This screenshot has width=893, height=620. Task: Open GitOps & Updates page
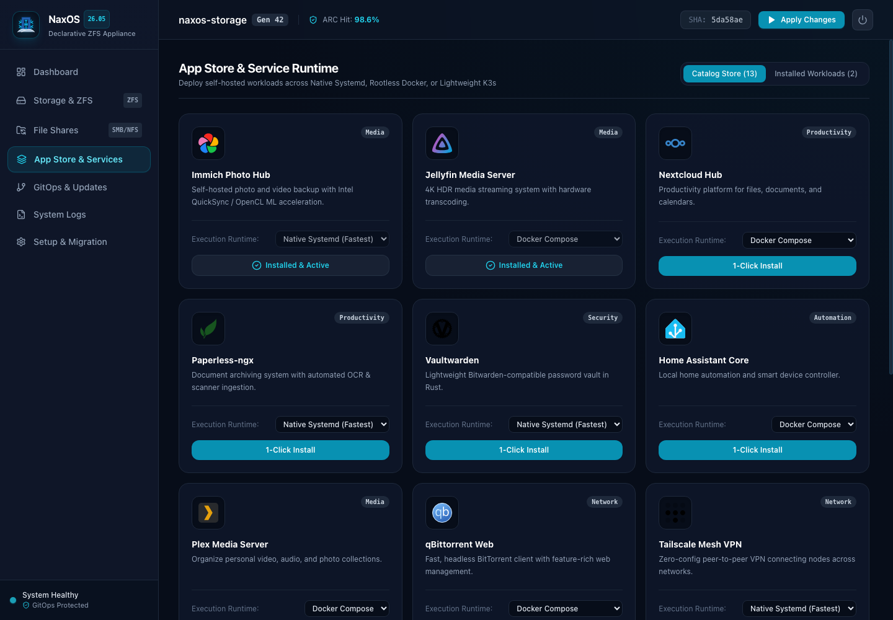click(79, 187)
